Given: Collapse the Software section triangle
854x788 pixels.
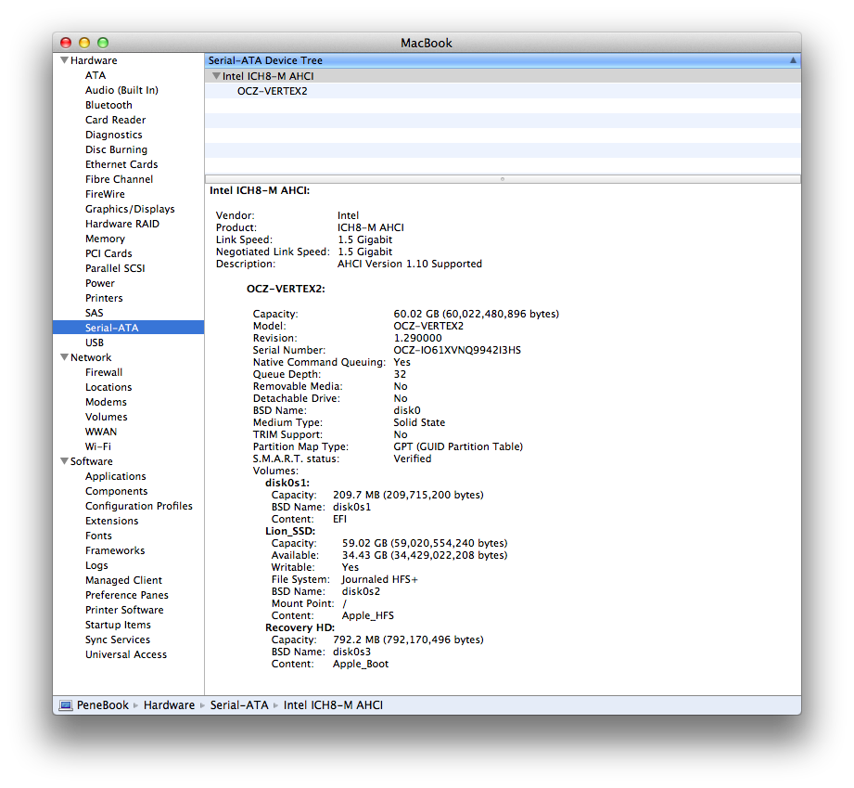Looking at the screenshot, I should pyautogui.click(x=64, y=461).
